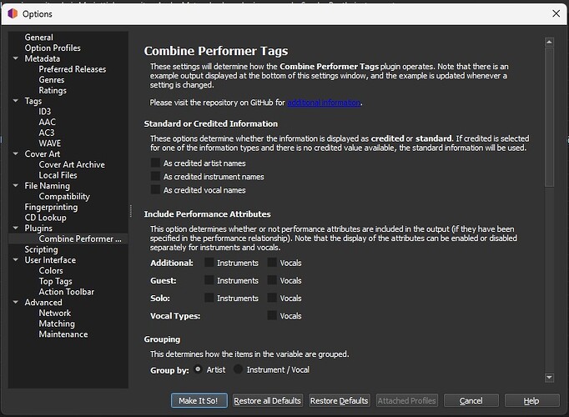Enable As credited artist names checkbox
Viewport: 569px width, 417px height.
[x=155, y=163]
